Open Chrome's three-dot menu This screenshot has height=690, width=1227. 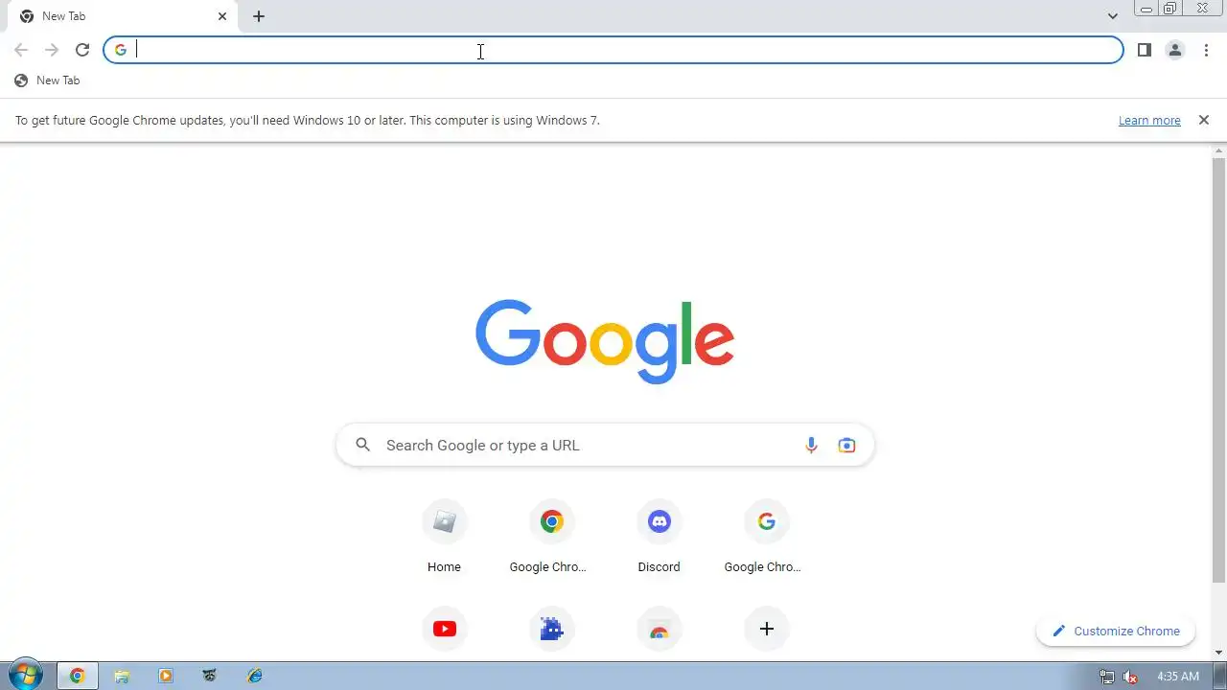(x=1206, y=50)
